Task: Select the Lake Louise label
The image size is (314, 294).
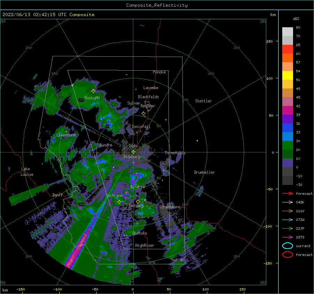Action: coord(27,172)
